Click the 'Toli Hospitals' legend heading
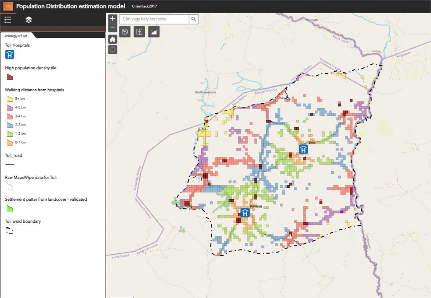This screenshot has height=298, width=431. (17, 45)
